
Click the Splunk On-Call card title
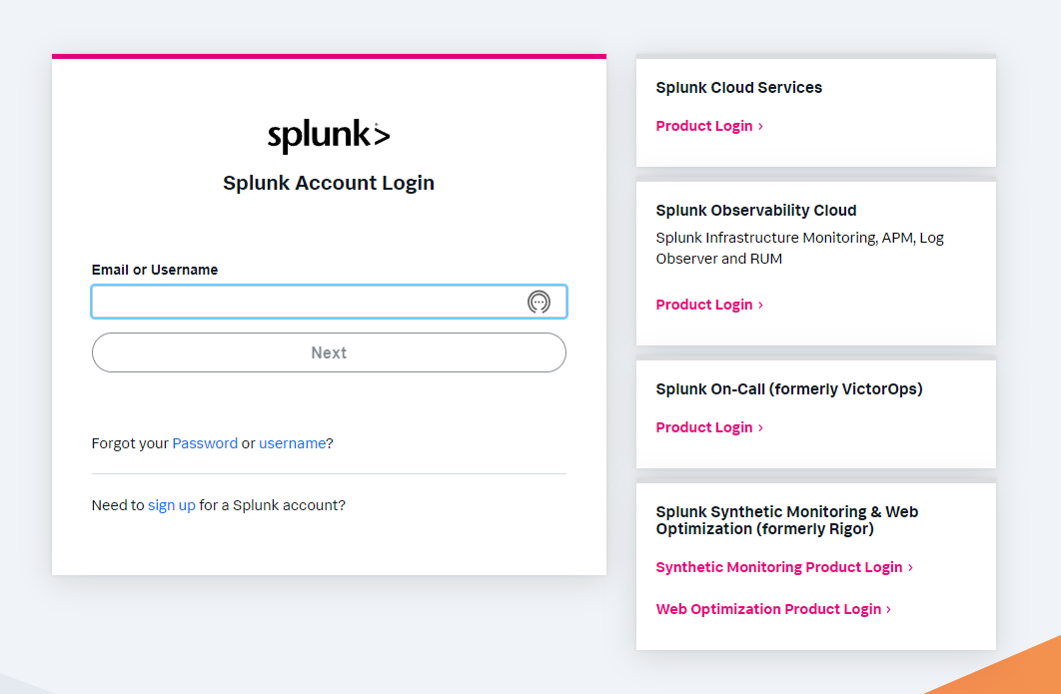pos(789,389)
